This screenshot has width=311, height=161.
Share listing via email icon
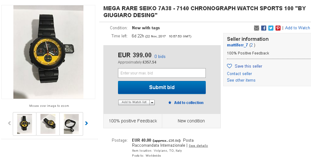257,28
